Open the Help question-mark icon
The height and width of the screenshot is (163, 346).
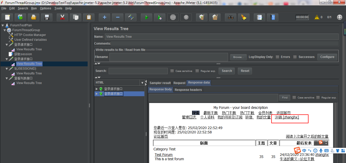click(x=273, y=17)
